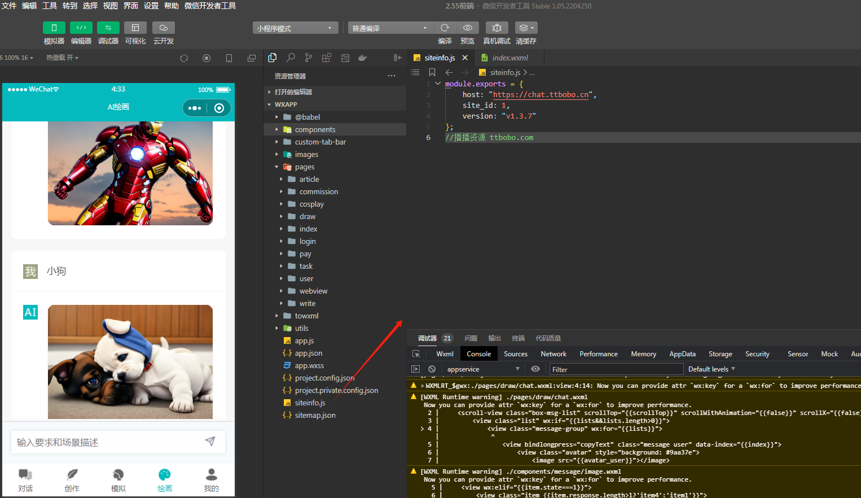Switch to the 问题 problems tab
This screenshot has height=498, width=861.
(471, 338)
